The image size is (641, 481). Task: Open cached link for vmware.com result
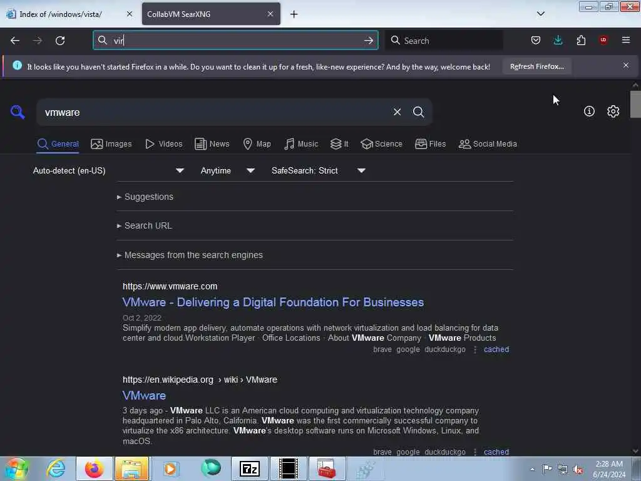coord(496,349)
